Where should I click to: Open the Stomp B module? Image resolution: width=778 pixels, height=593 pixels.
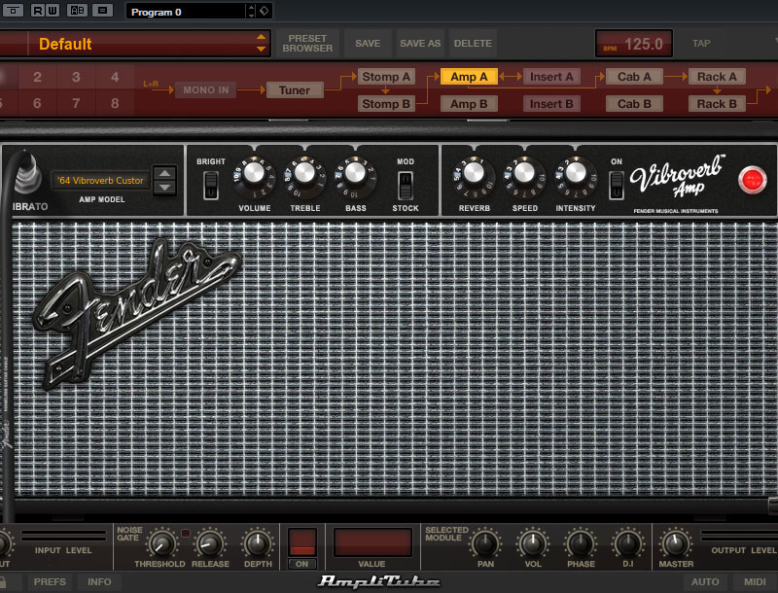pyautogui.click(x=386, y=104)
